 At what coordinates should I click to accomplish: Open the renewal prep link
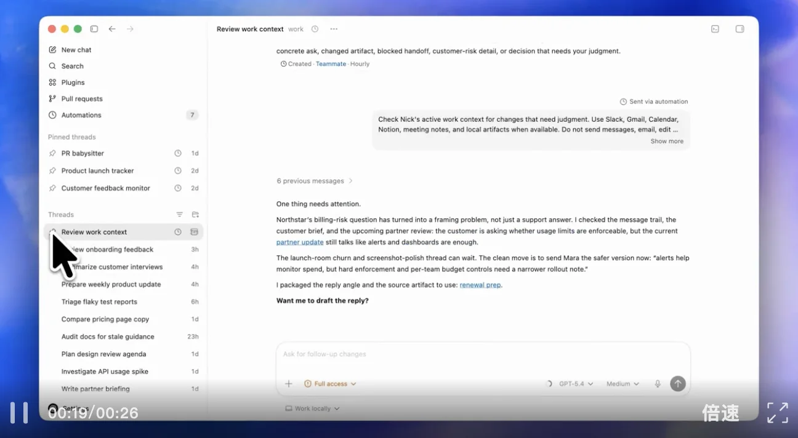[x=480, y=285]
